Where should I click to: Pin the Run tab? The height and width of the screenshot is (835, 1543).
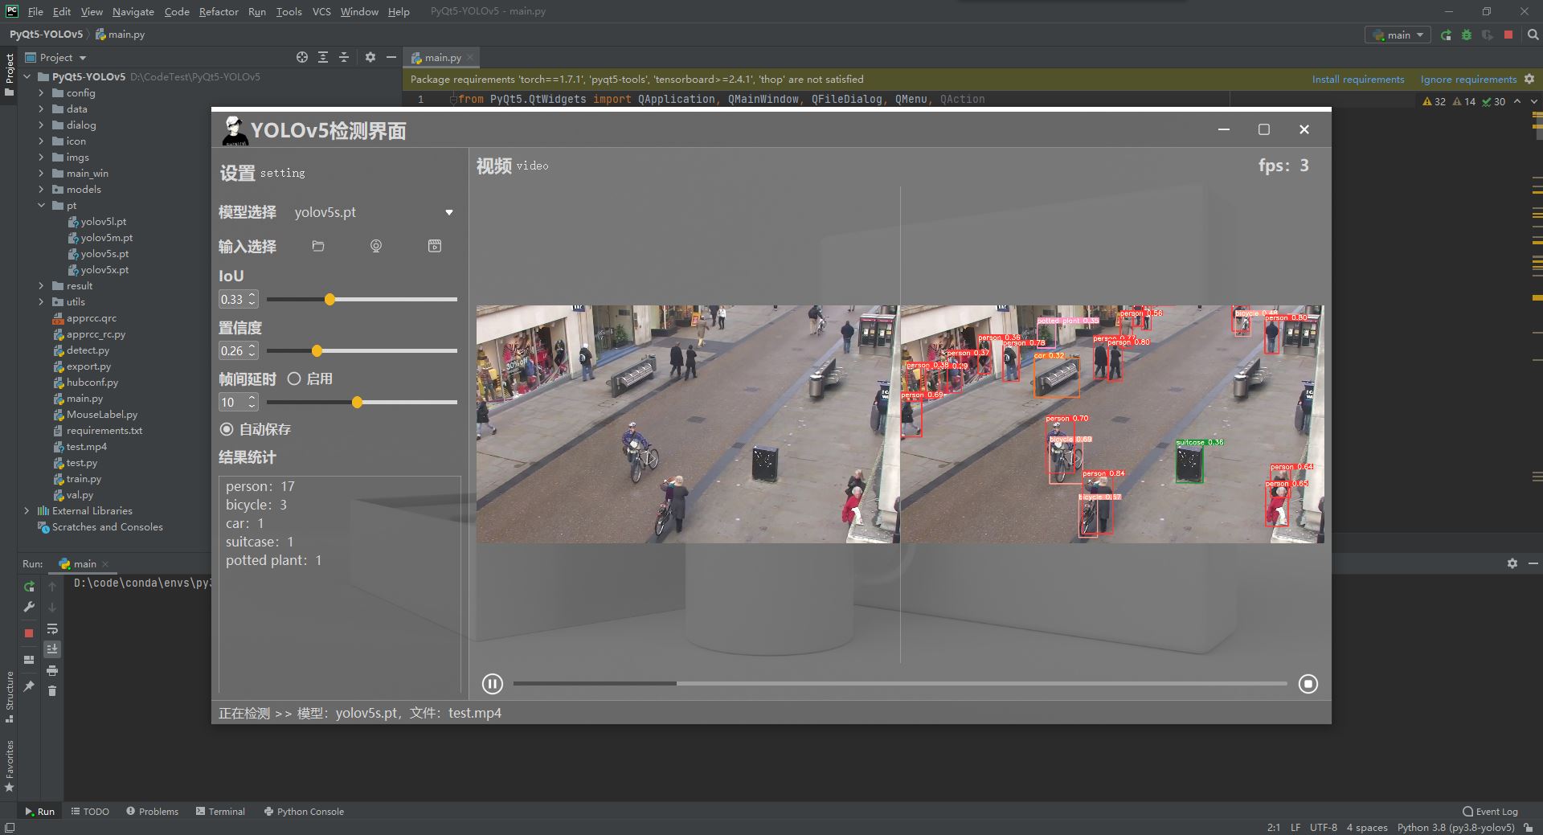tap(29, 686)
